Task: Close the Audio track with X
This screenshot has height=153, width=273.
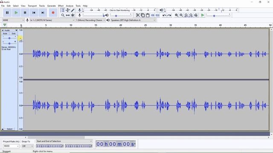Action: (x=3, y=30)
